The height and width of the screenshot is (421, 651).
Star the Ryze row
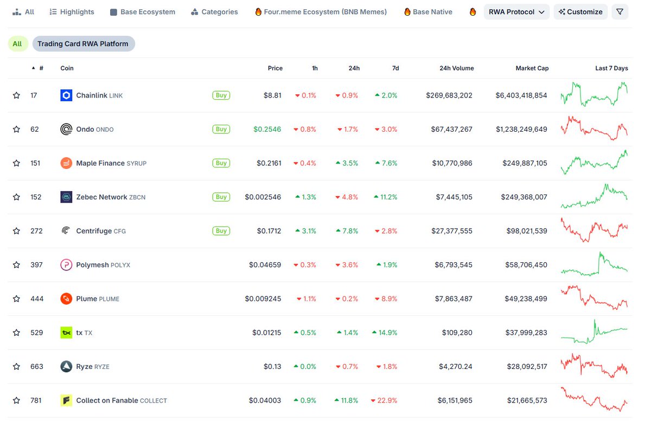[x=16, y=366]
